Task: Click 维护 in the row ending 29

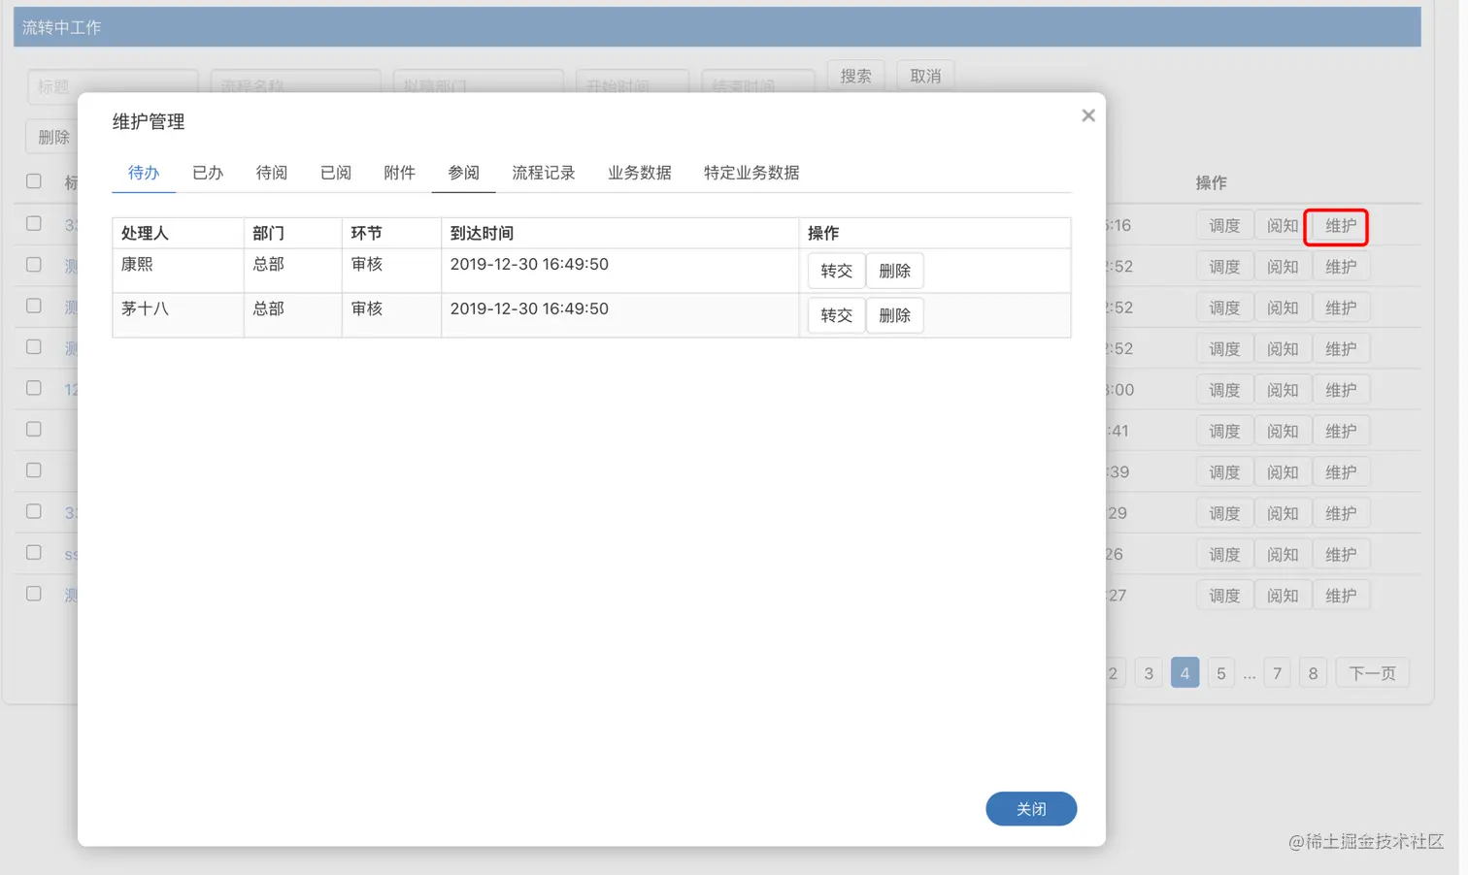Action: [x=1341, y=513]
